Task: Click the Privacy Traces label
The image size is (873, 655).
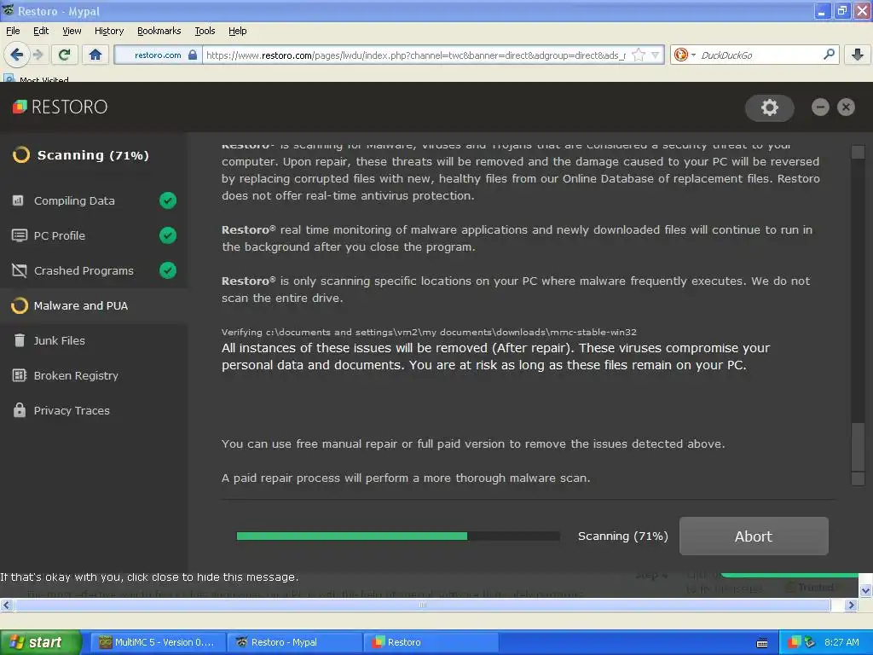Action: click(72, 410)
